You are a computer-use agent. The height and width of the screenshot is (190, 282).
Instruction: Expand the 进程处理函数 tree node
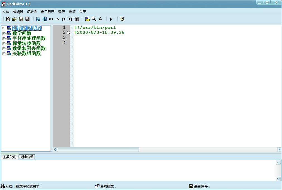click(4, 28)
